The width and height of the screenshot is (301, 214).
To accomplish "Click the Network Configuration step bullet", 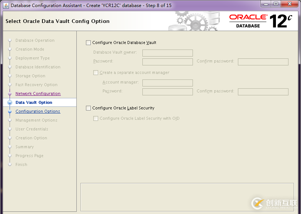I will (x=10, y=94).
